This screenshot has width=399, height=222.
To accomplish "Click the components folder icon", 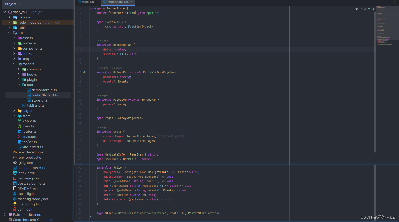I will [x=19, y=48].
